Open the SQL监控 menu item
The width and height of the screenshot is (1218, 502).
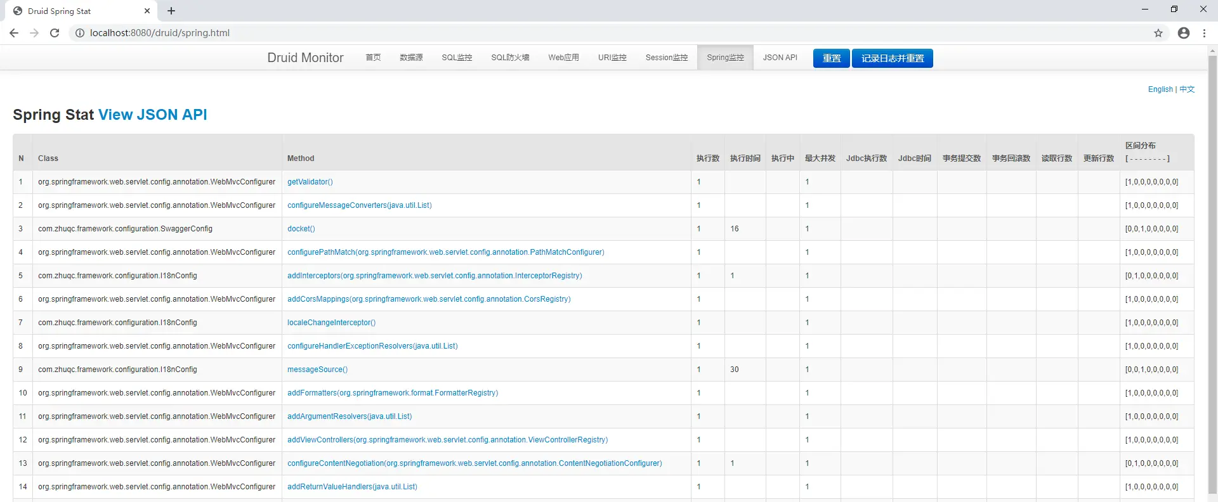click(x=457, y=58)
